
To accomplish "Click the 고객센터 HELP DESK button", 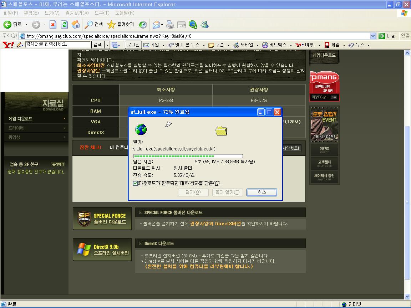I will (x=324, y=163).
